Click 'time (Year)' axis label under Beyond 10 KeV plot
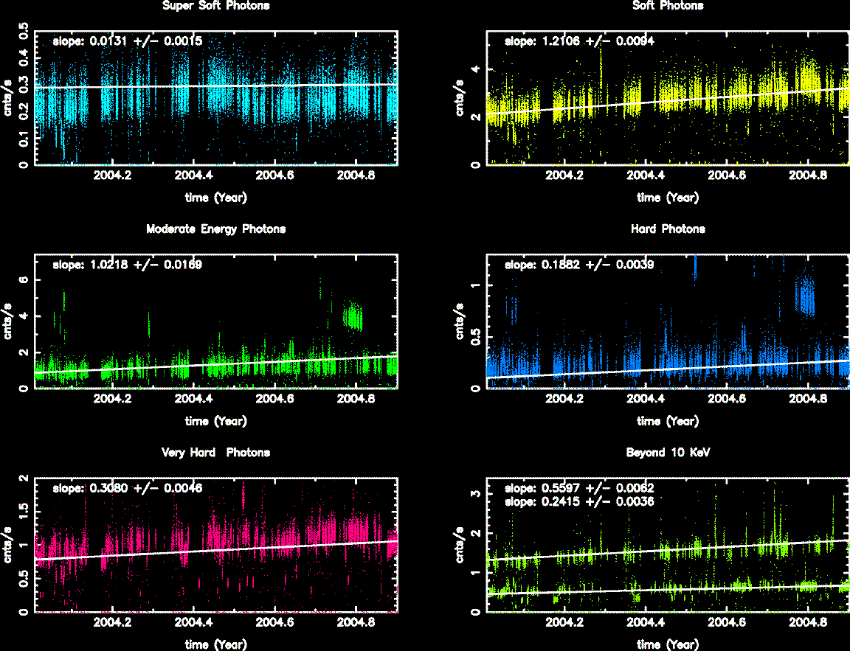This screenshot has height=651, width=850. click(x=668, y=644)
